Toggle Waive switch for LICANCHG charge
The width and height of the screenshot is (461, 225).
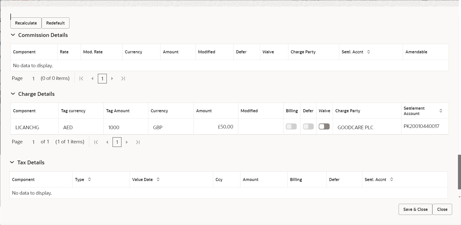[324, 126]
